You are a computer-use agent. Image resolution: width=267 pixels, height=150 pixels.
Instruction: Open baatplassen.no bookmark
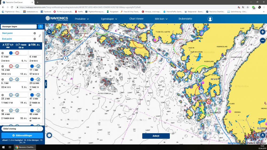[x=31, y=12]
